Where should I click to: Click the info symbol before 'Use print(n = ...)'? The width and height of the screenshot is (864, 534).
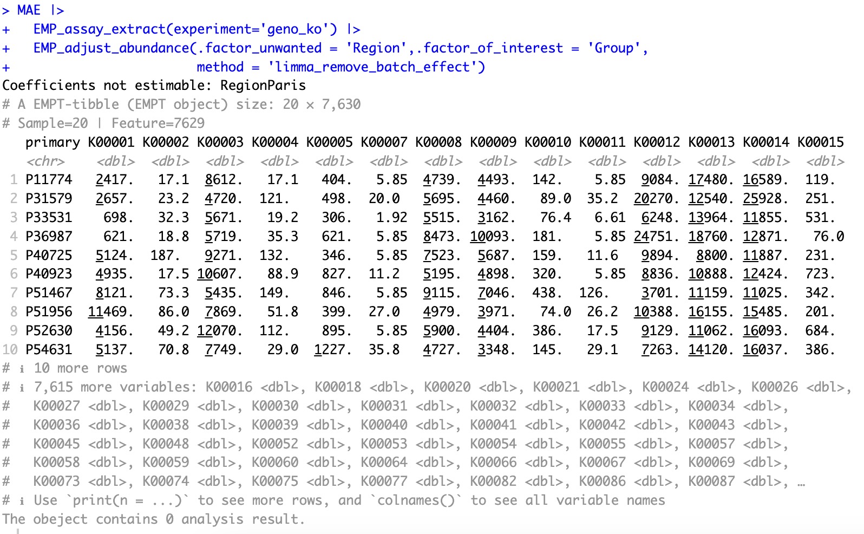click(x=22, y=501)
